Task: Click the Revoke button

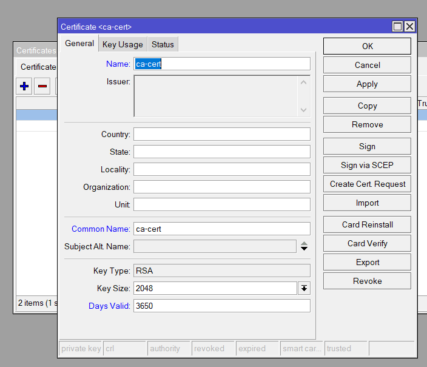Action: click(367, 281)
